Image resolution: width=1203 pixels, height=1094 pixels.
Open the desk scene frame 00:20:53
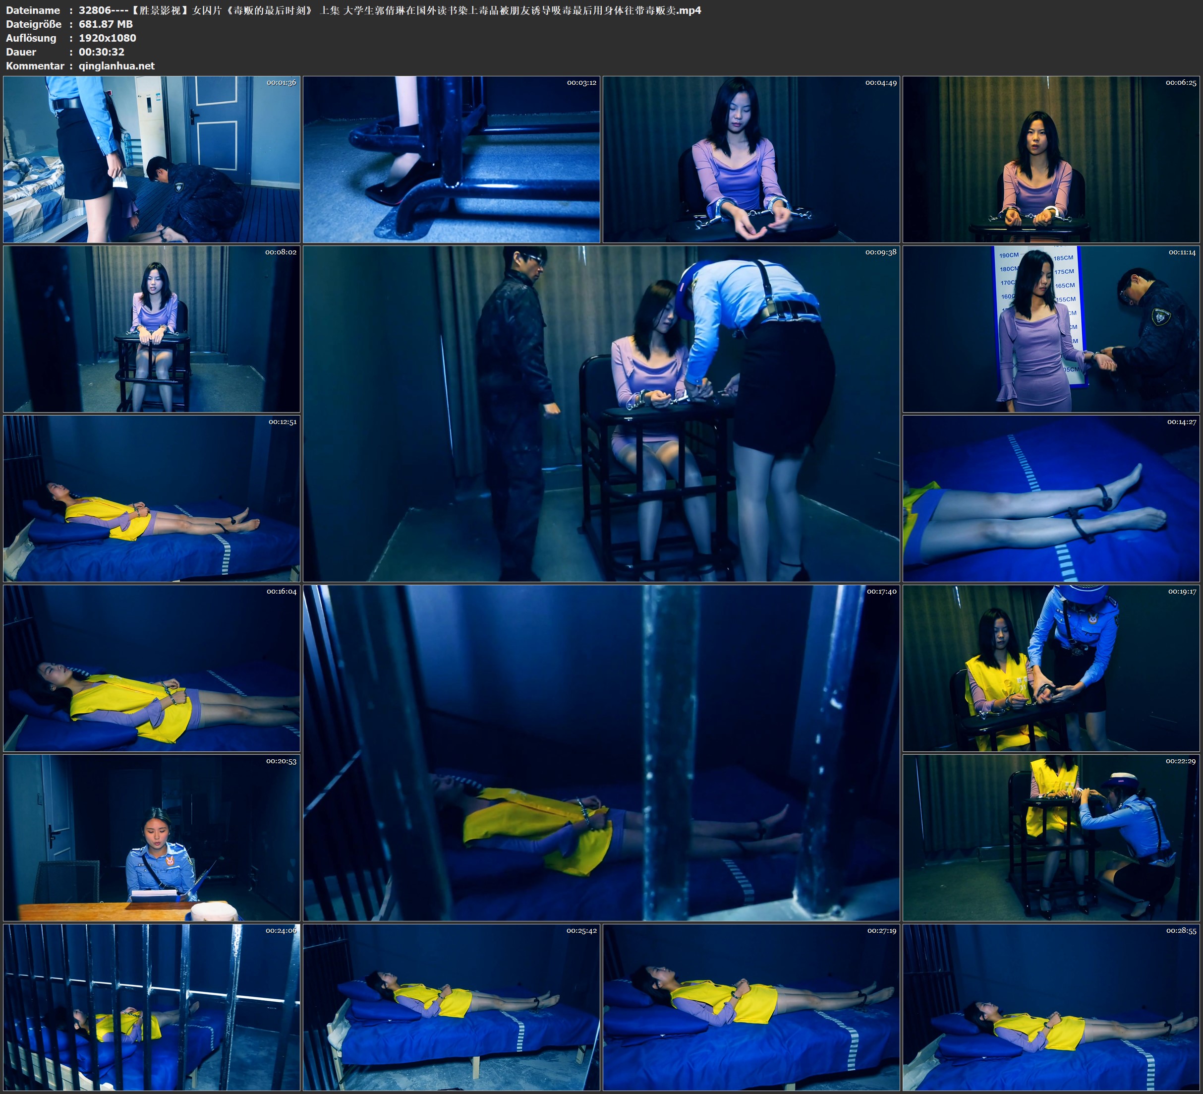click(x=152, y=837)
